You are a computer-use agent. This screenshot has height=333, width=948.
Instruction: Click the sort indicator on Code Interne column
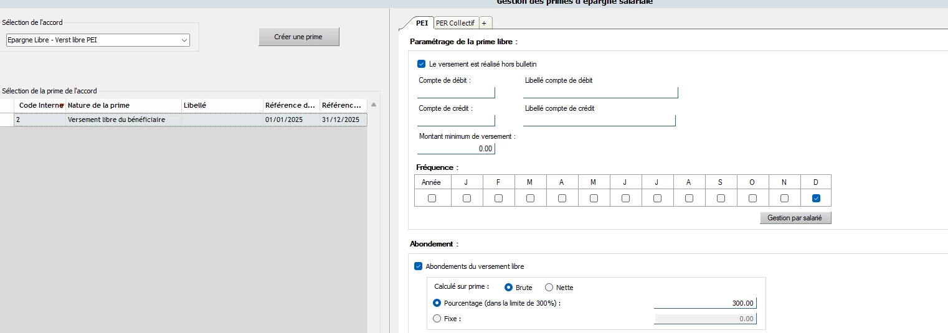(62, 105)
